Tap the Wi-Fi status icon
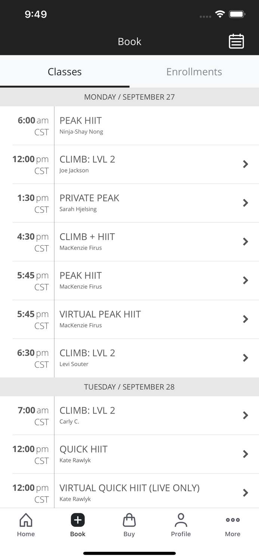This screenshot has width=259, height=560. click(x=220, y=13)
